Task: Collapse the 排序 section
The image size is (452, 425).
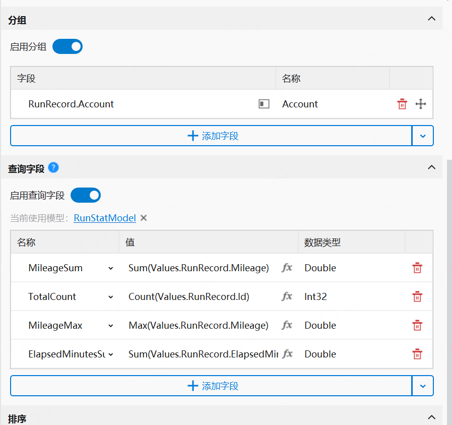Action: coord(431,417)
